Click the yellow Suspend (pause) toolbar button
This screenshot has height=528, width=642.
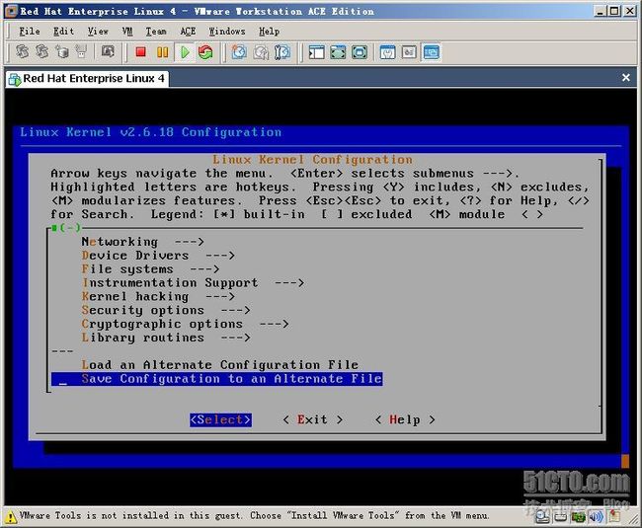click(x=163, y=52)
